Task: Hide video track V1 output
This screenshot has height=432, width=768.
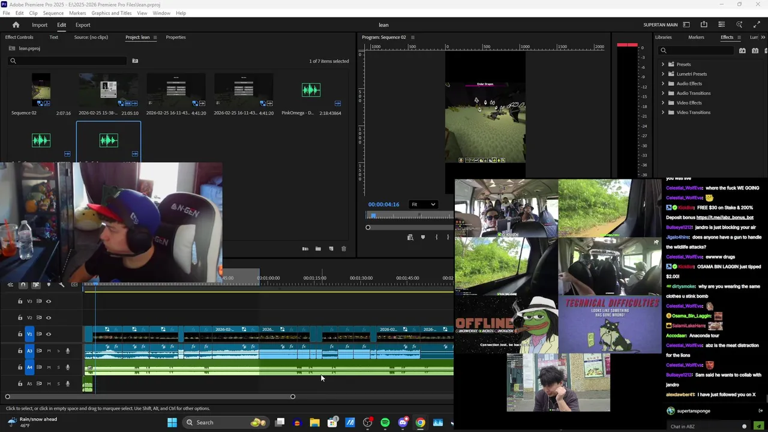Action: coord(49,334)
